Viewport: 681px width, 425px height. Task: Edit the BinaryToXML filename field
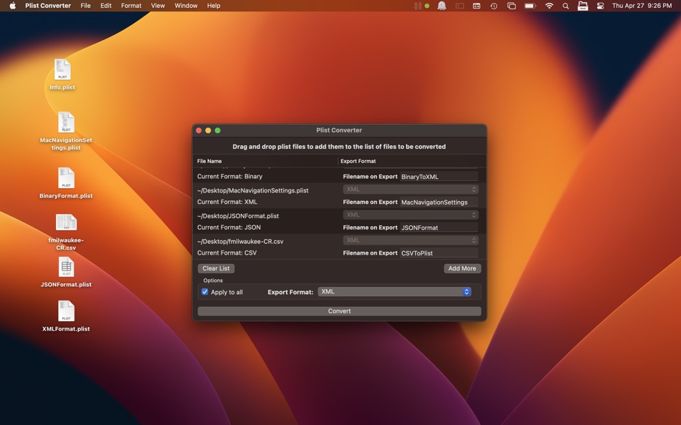tap(439, 177)
